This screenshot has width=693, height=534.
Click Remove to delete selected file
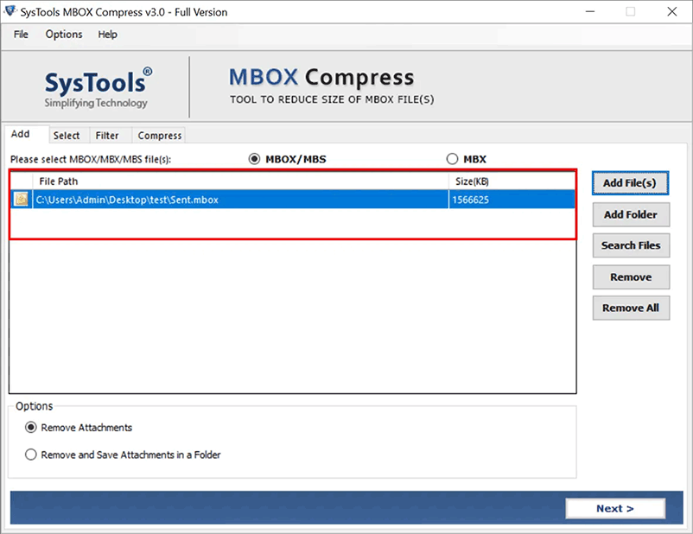(630, 277)
